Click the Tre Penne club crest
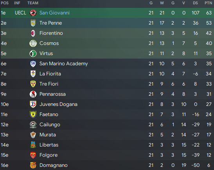The height and width of the screenshot is (170, 214). click(33, 23)
